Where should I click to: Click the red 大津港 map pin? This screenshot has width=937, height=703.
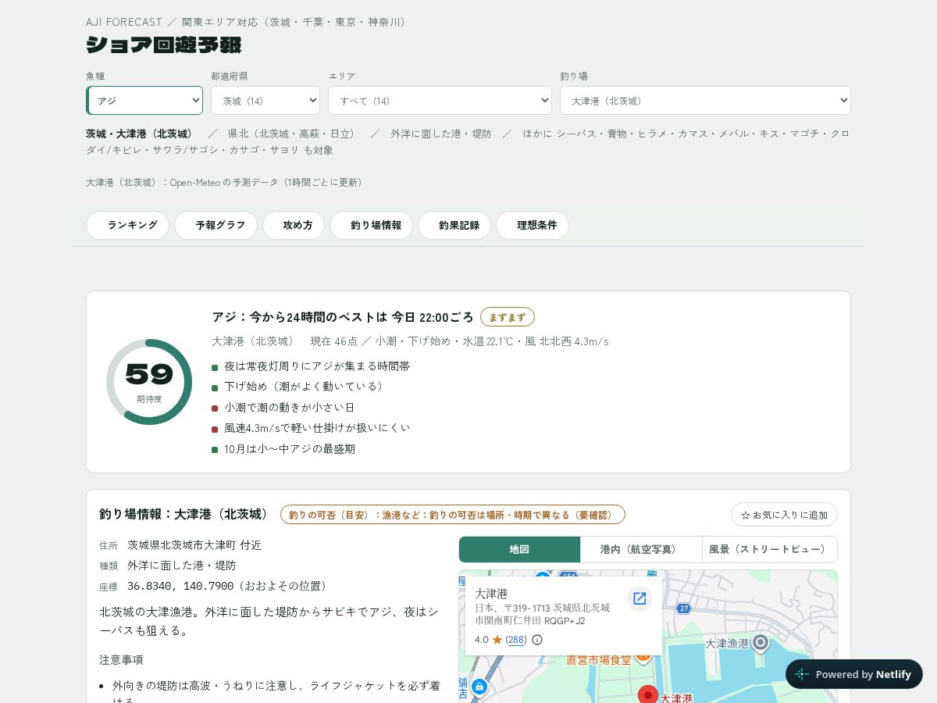648,694
